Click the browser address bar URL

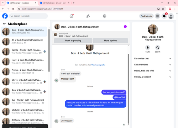click(42, 9)
